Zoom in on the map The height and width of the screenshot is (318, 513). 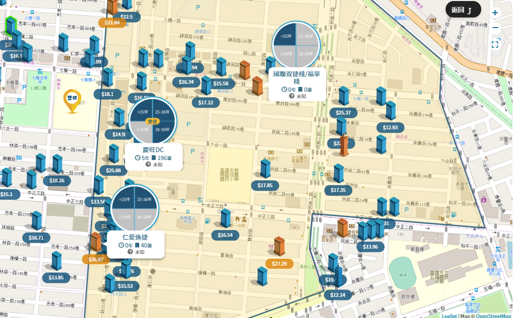click(x=495, y=13)
